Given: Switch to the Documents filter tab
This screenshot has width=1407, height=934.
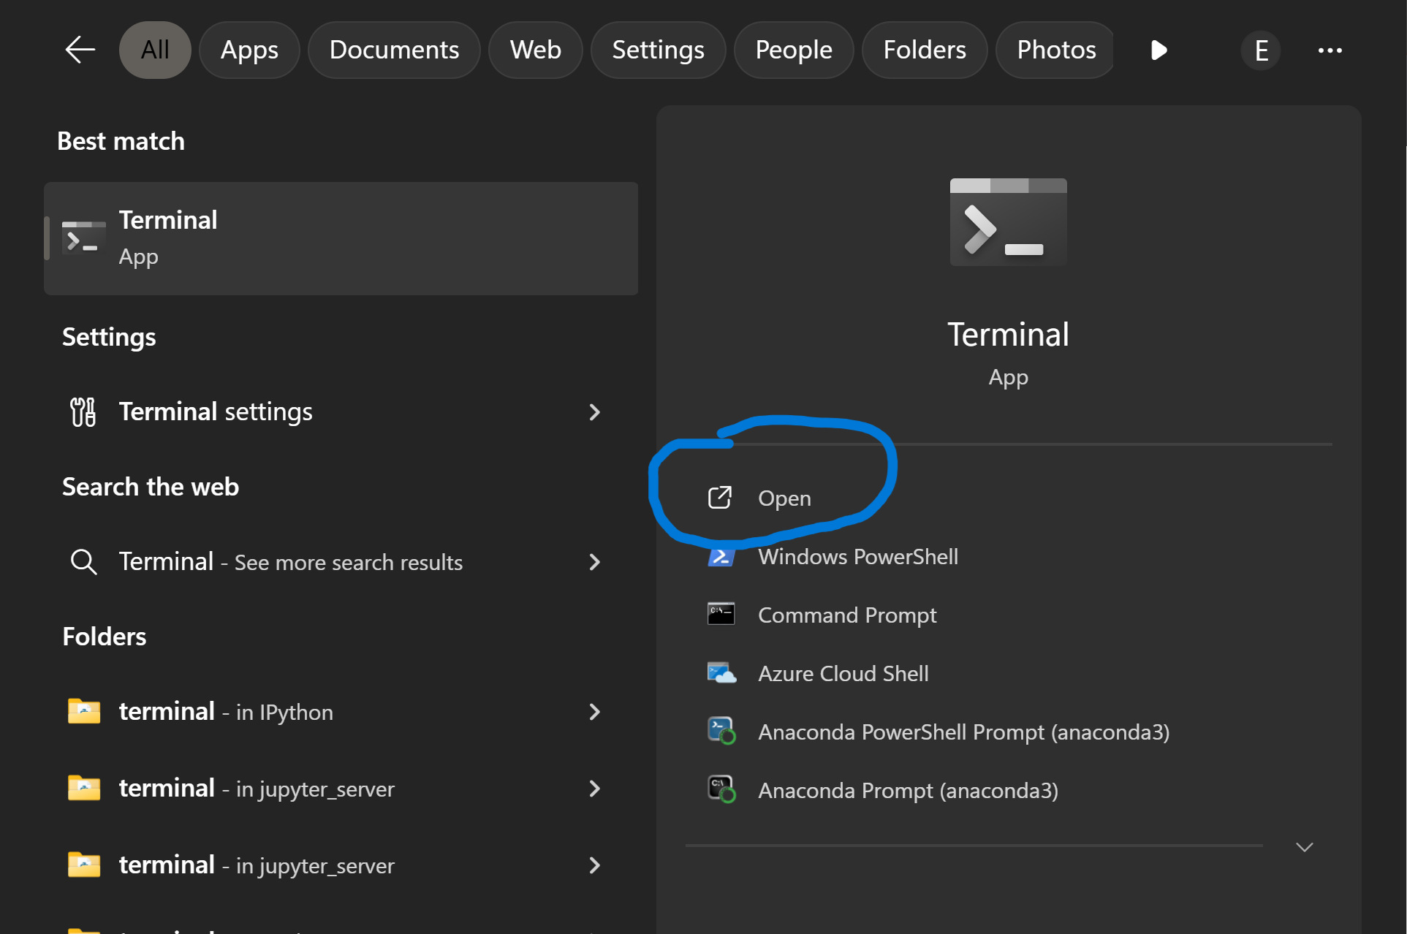Looking at the screenshot, I should pos(394,50).
